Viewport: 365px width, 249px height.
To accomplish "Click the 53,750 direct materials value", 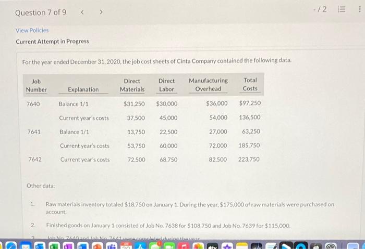I will point(136,146).
